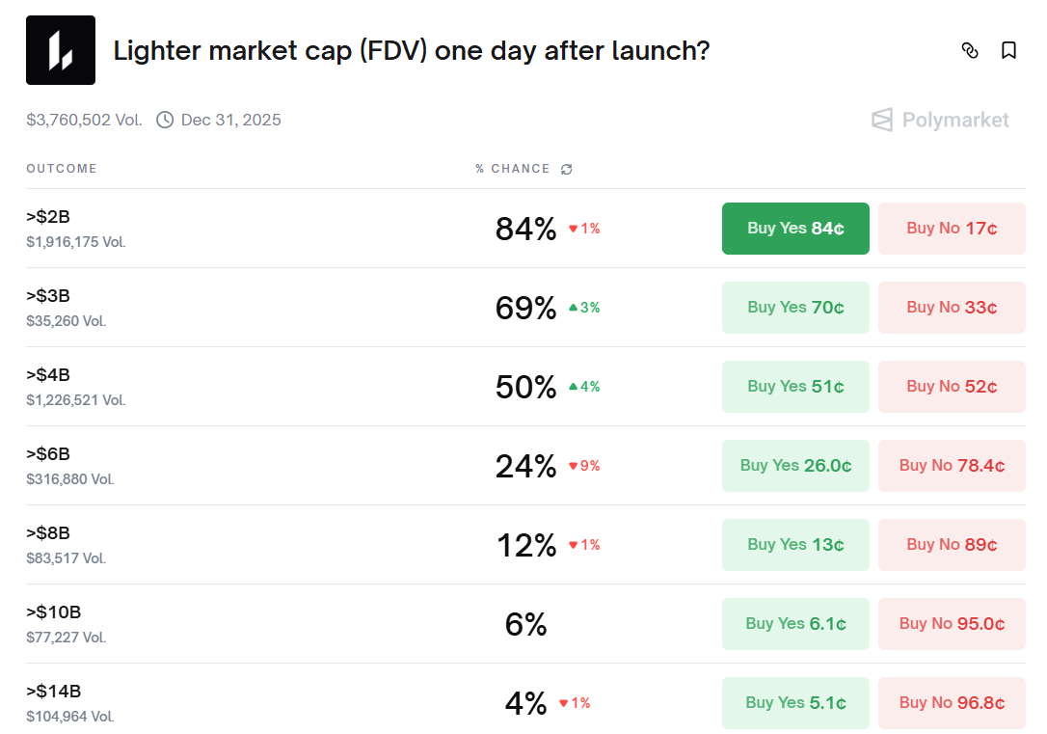Buy Yes at 70¢ for >$3B
The height and width of the screenshot is (734, 1047).
tap(795, 308)
